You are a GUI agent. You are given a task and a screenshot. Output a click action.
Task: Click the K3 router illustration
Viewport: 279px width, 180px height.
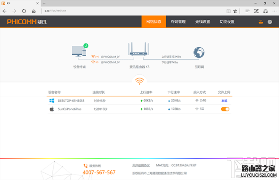139,49
